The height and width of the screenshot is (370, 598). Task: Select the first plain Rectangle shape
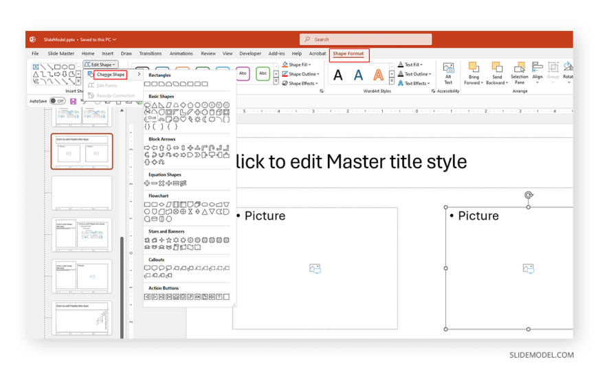147,84
